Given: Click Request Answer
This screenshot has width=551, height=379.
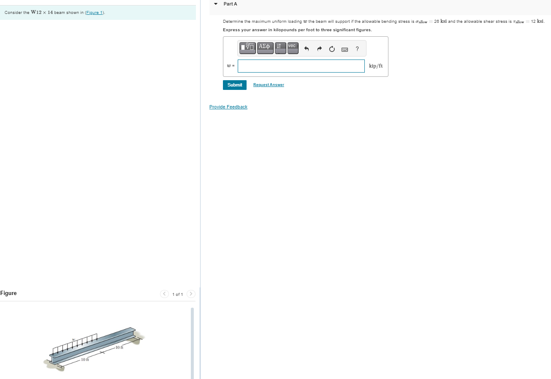Looking at the screenshot, I should [x=269, y=84].
